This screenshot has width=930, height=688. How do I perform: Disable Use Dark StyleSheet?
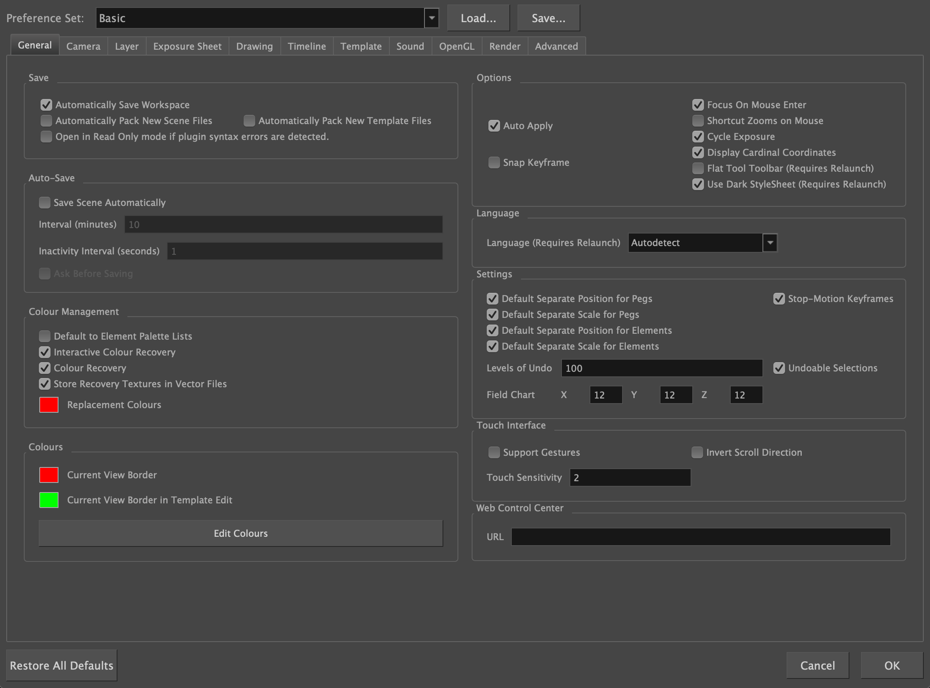(698, 184)
